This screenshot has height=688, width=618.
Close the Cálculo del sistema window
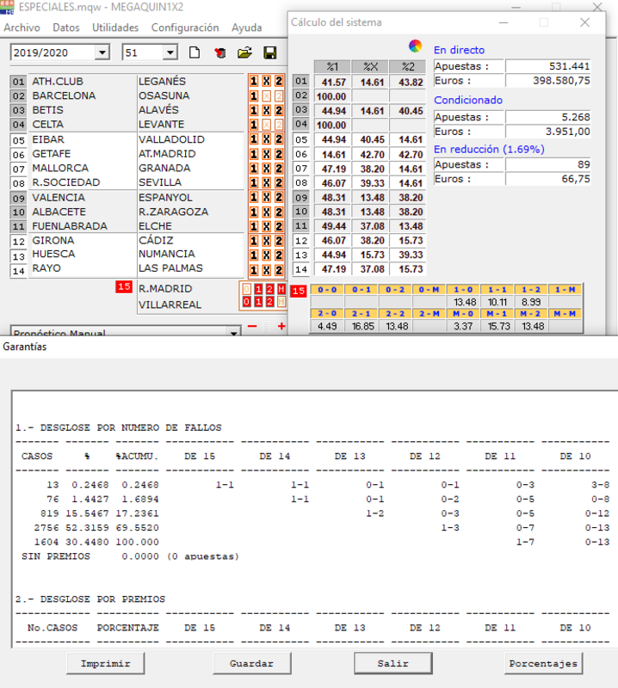click(x=584, y=22)
